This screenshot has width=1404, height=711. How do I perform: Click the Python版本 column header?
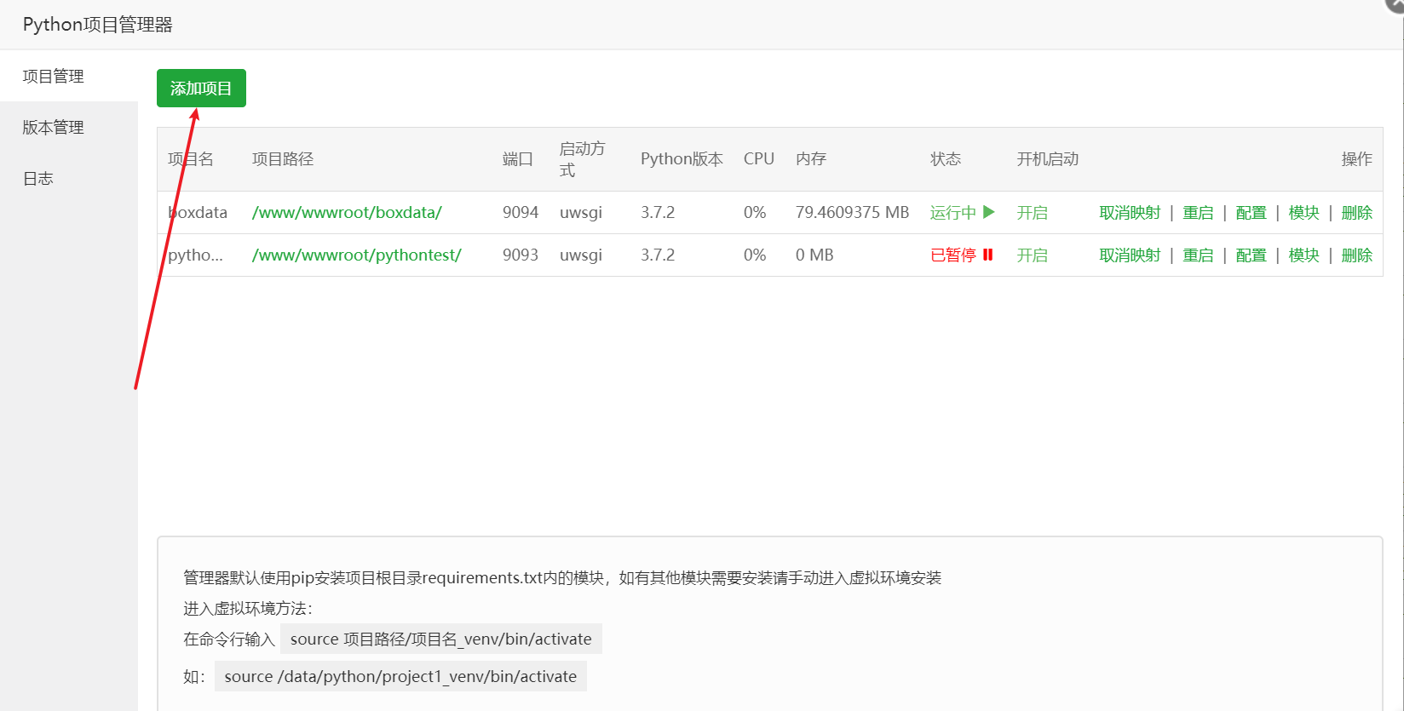pos(682,159)
